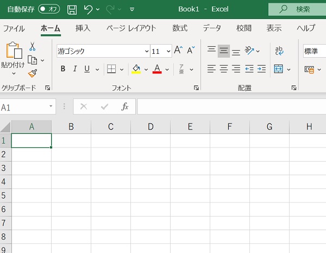Click the Wrap Text icon

tap(279, 51)
